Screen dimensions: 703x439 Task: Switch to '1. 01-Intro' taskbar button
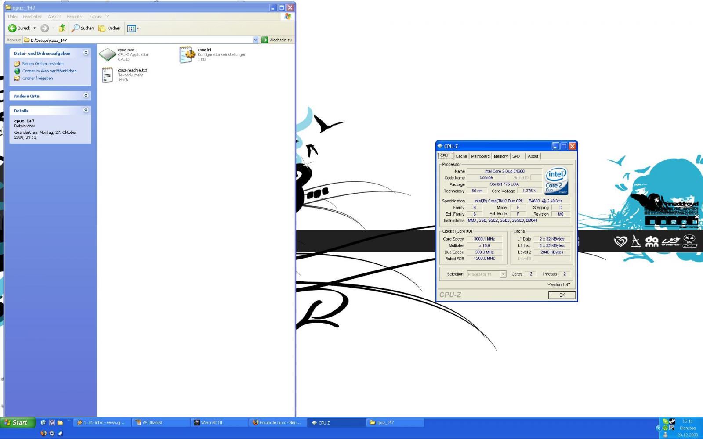tap(102, 423)
